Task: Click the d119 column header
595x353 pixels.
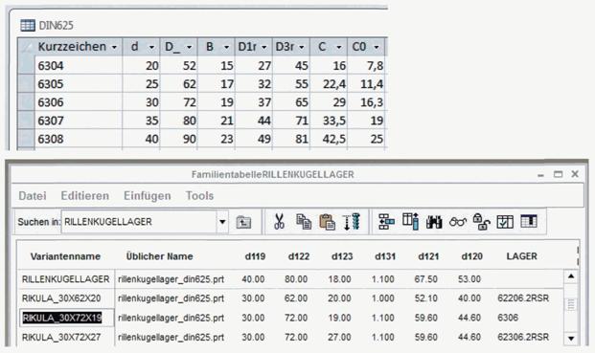Action: click(255, 256)
